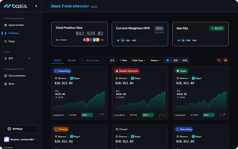Click wallet address Bevaioas...bcUdowQhX
This screenshot has height=149, width=238.
pyautogui.click(x=22, y=139)
